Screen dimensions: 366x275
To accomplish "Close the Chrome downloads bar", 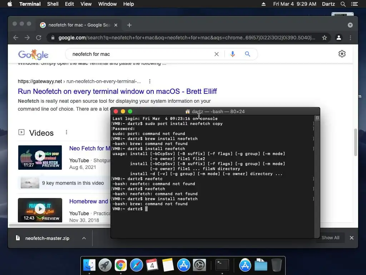I will click(x=352, y=238).
